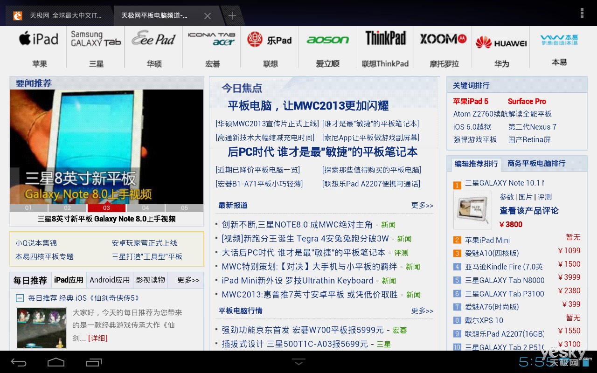The height and width of the screenshot is (373, 597).
Task: Open 更多>> next to 平板电脑行情
Action: point(422,311)
